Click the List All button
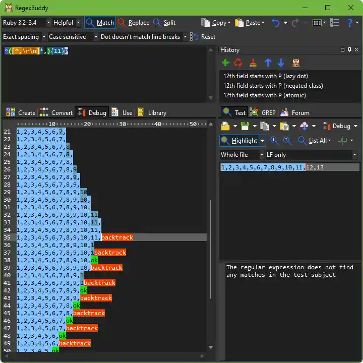 point(315,141)
